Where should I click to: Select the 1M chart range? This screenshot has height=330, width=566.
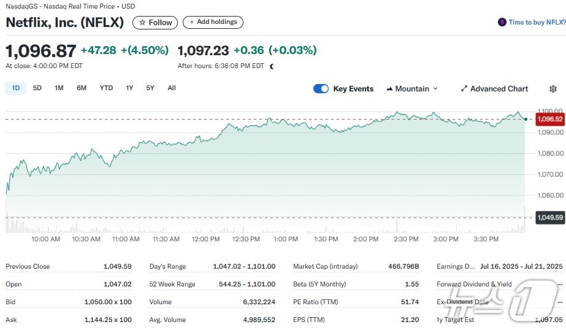(x=59, y=88)
